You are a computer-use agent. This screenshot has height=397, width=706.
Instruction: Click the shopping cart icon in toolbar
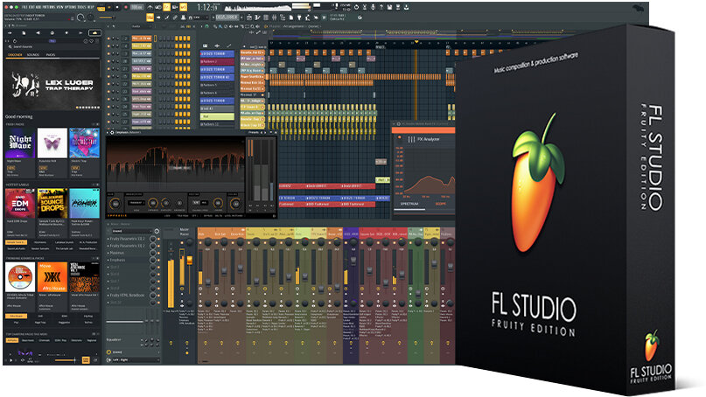tap(324, 17)
